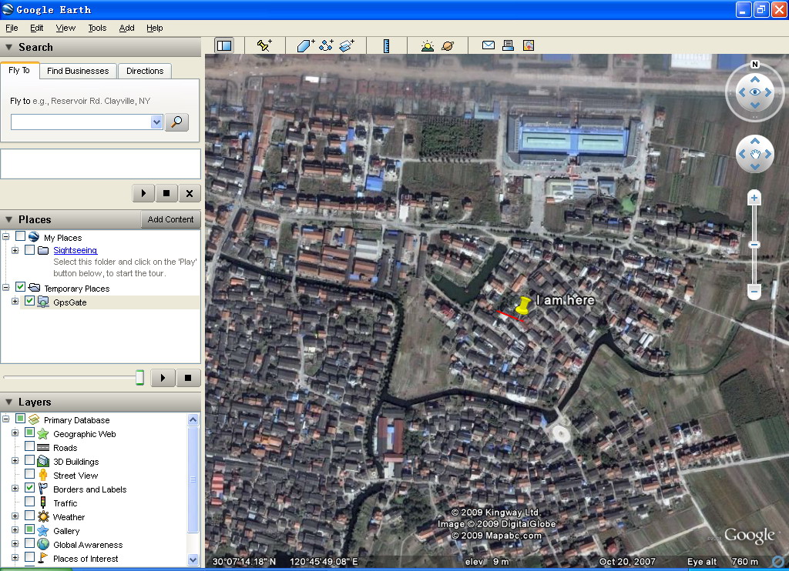This screenshot has width=789, height=571.
Task: Open View in Google Maps icon
Action: pyautogui.click(x=529, y=45)
